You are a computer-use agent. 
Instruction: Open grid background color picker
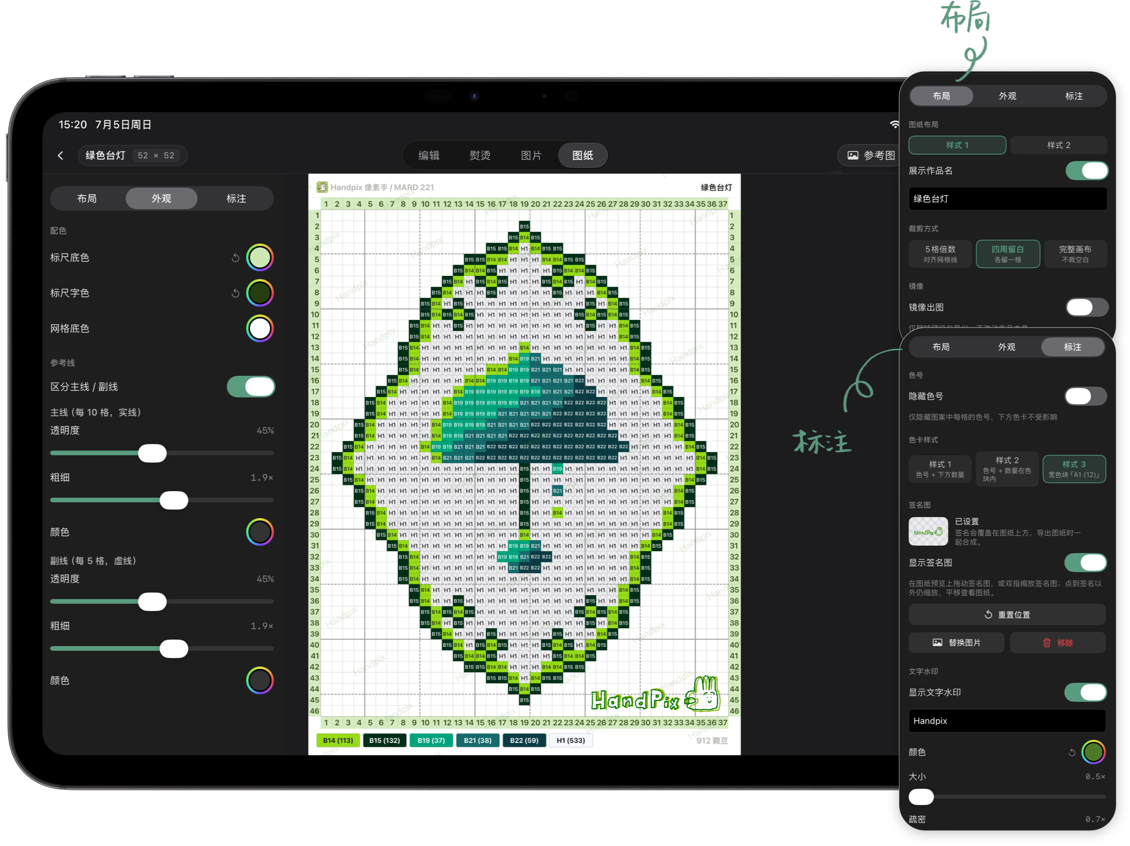(260, 328)
